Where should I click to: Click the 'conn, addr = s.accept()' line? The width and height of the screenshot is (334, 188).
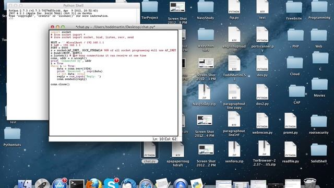[x=68, y=58]
